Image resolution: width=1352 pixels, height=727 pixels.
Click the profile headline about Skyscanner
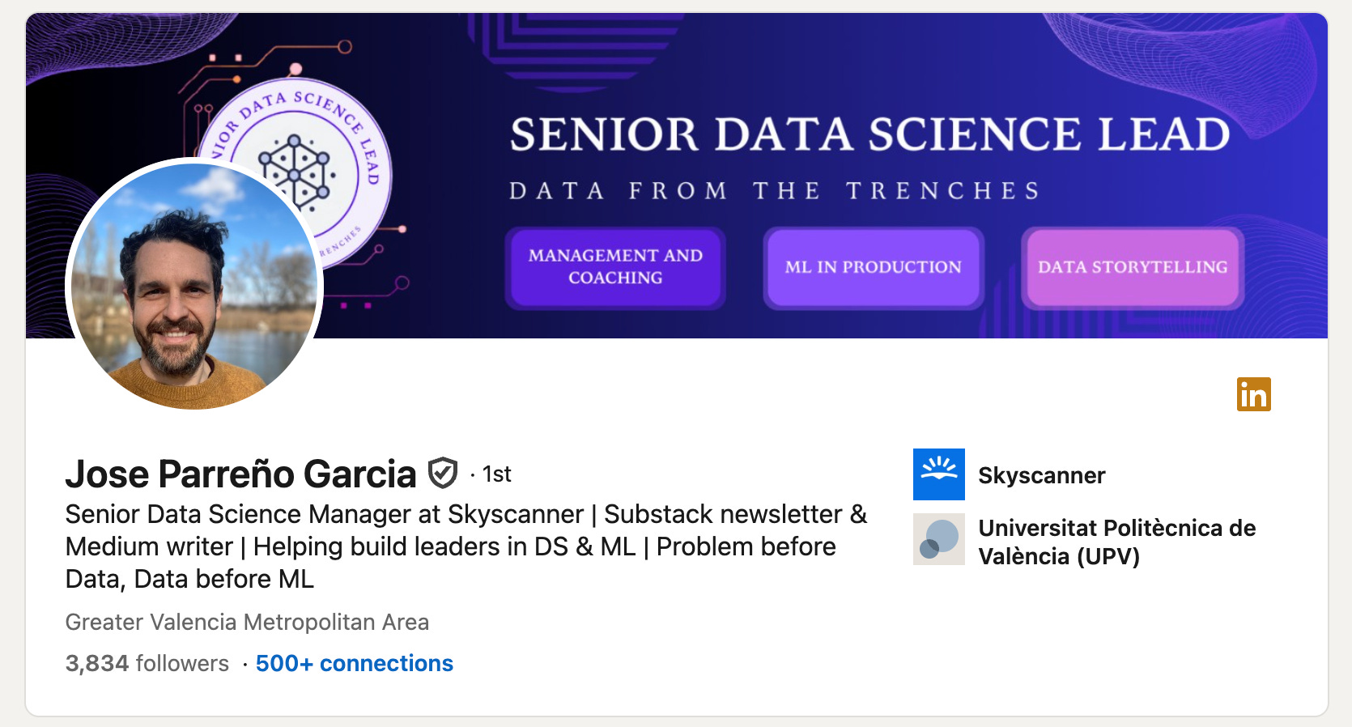coord(466,546)
